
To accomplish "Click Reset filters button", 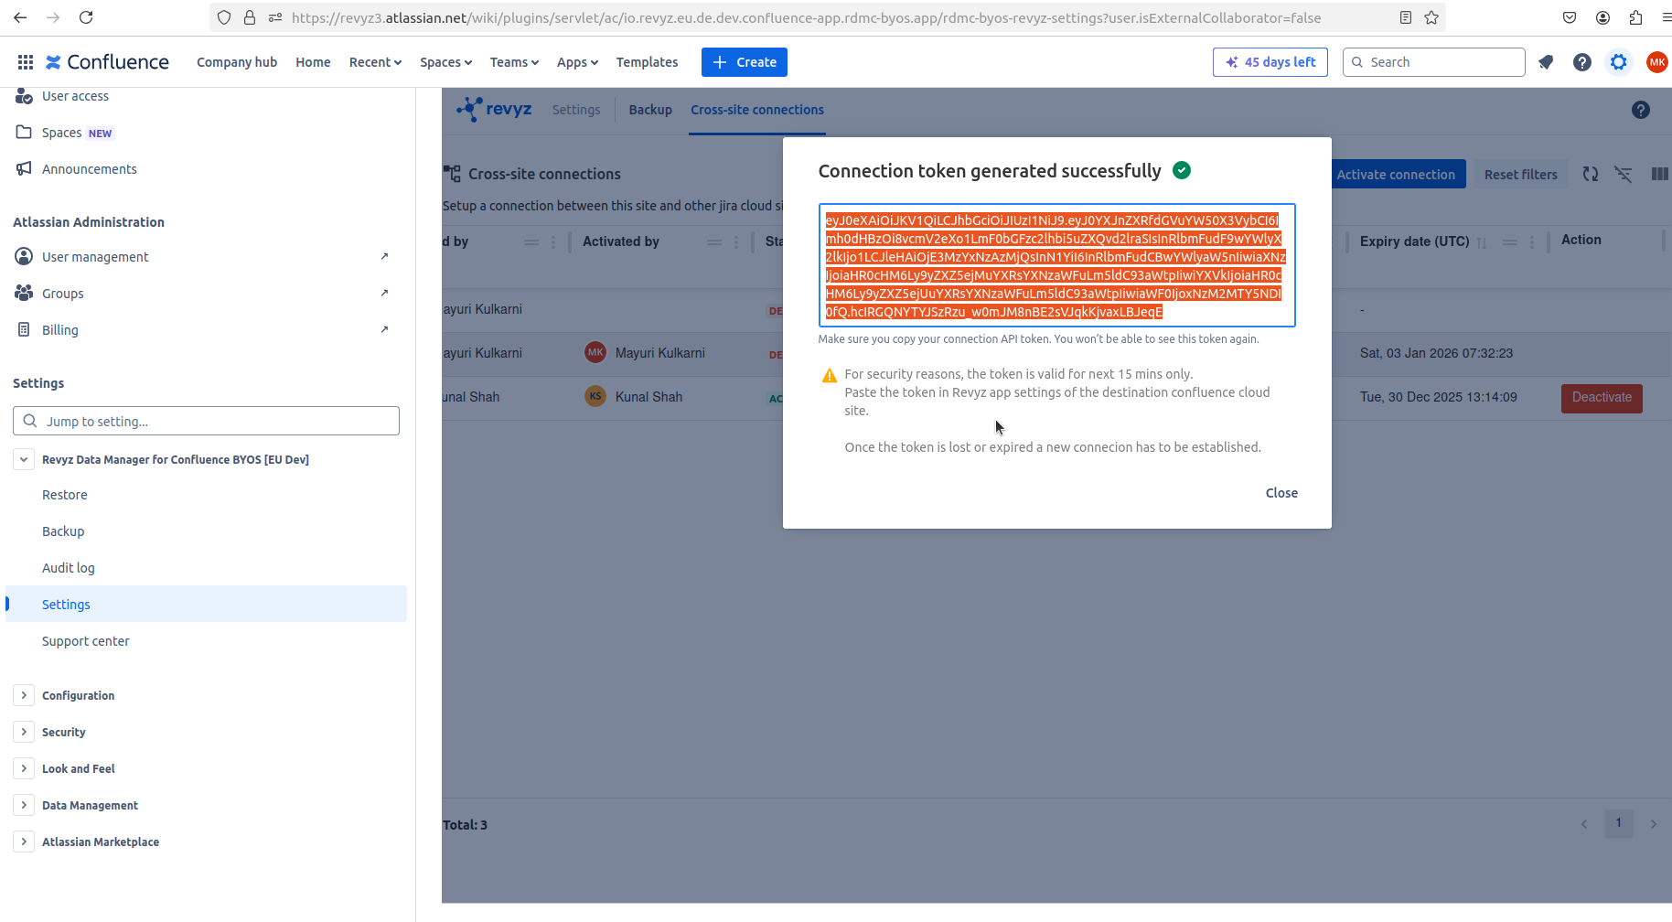I will click(1520, 174).
